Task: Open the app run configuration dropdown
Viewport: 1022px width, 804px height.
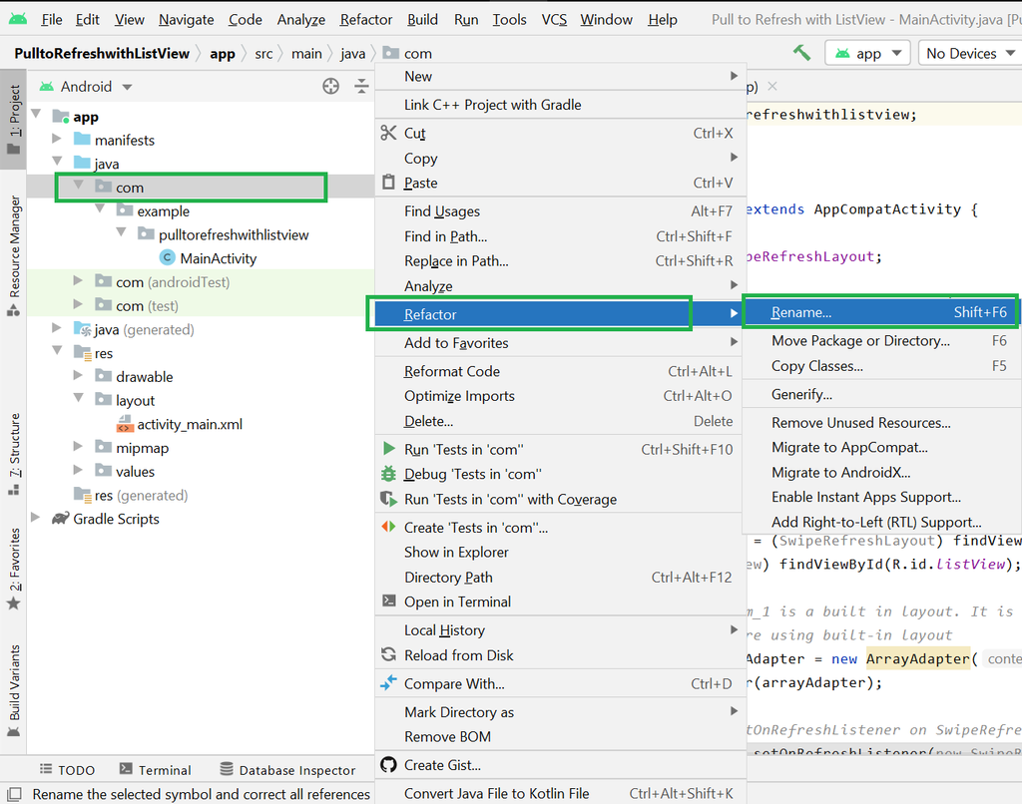Action: click(868, 53)
